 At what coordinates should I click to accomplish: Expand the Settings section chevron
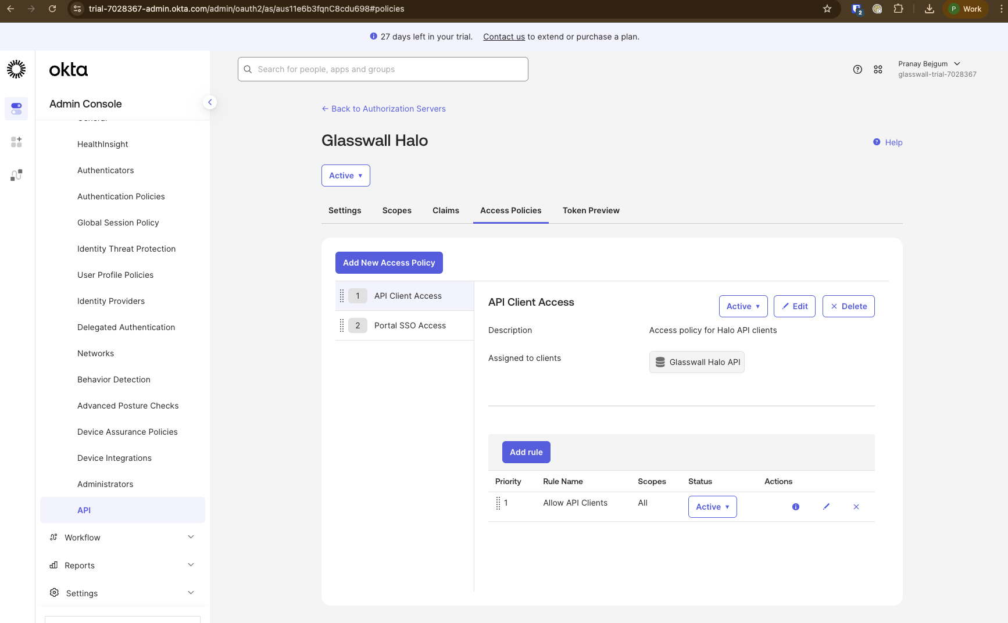[191, 593]
